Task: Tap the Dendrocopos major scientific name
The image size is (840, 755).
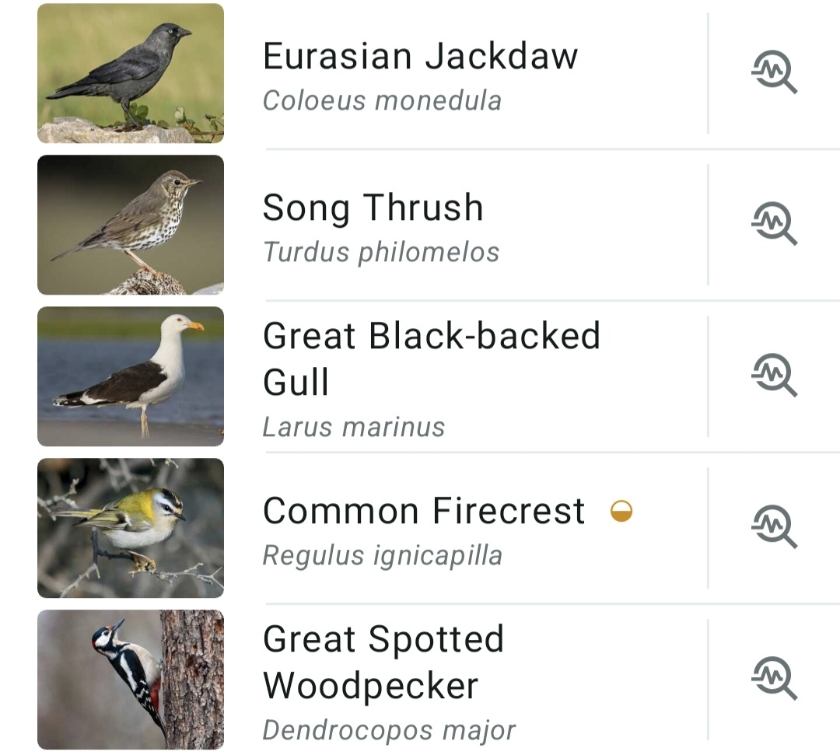Action: coord(389,730)
